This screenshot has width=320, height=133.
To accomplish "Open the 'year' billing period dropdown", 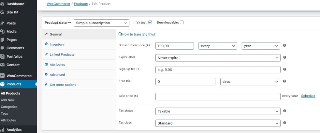I will coord(261,46).
